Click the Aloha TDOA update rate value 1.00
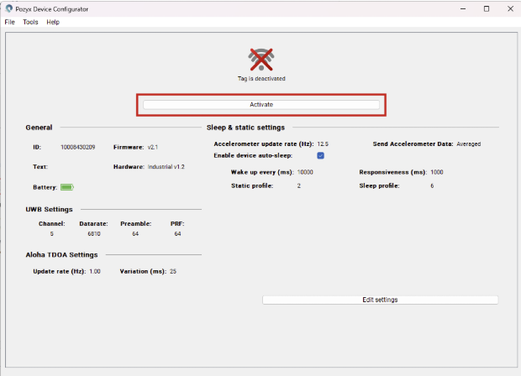Image resolution: width=521 pixels, height=376 pixels. coord(95,271)
